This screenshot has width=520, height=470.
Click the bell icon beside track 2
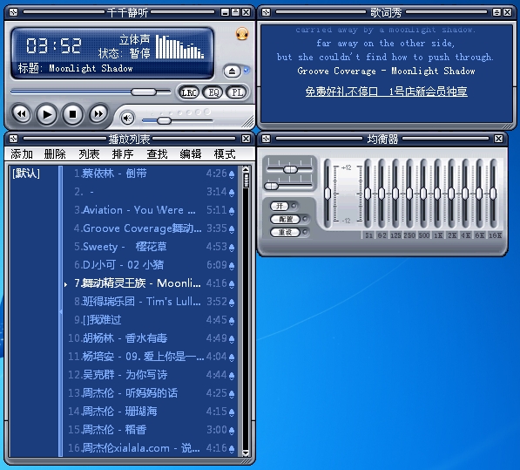point(232,193)
